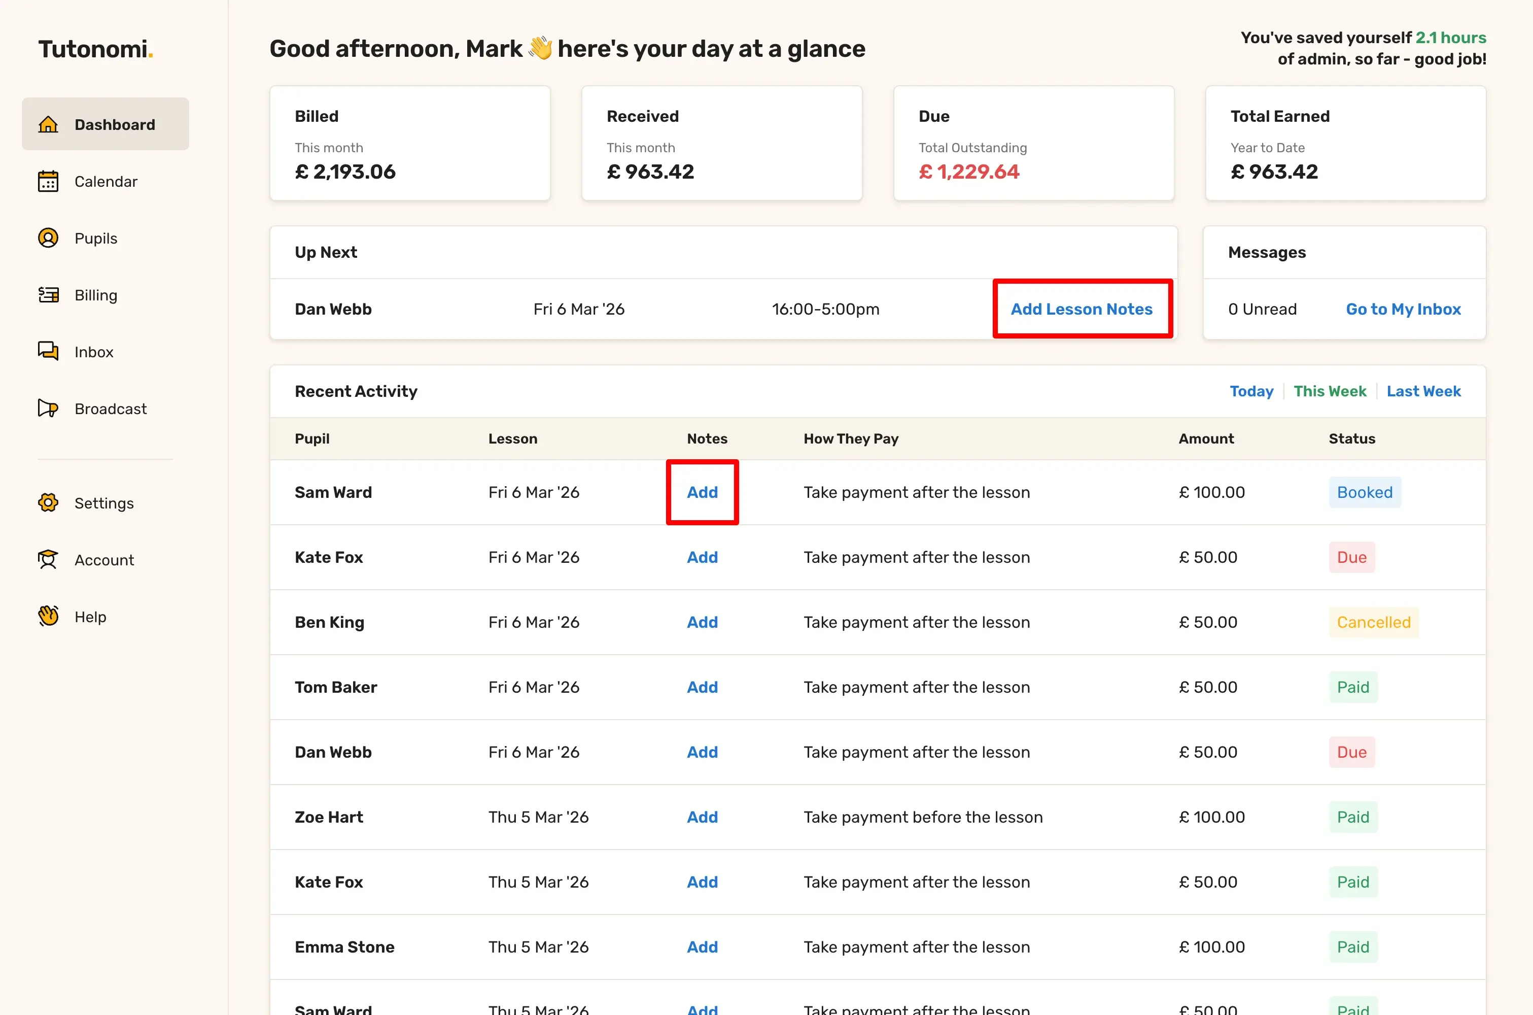Switch Recent Activity to This Week

[1329, 391]
